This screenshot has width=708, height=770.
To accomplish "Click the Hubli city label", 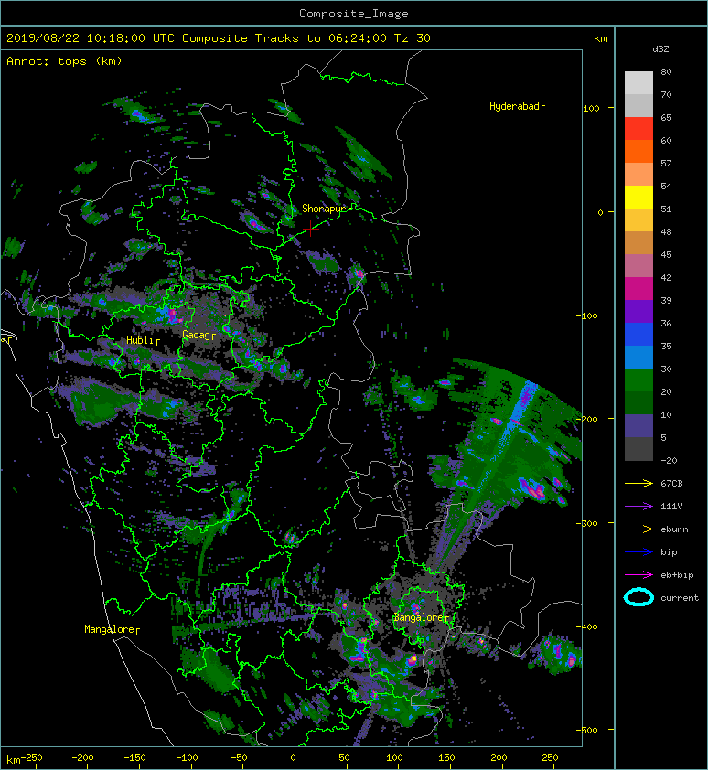I will point(141,340).
